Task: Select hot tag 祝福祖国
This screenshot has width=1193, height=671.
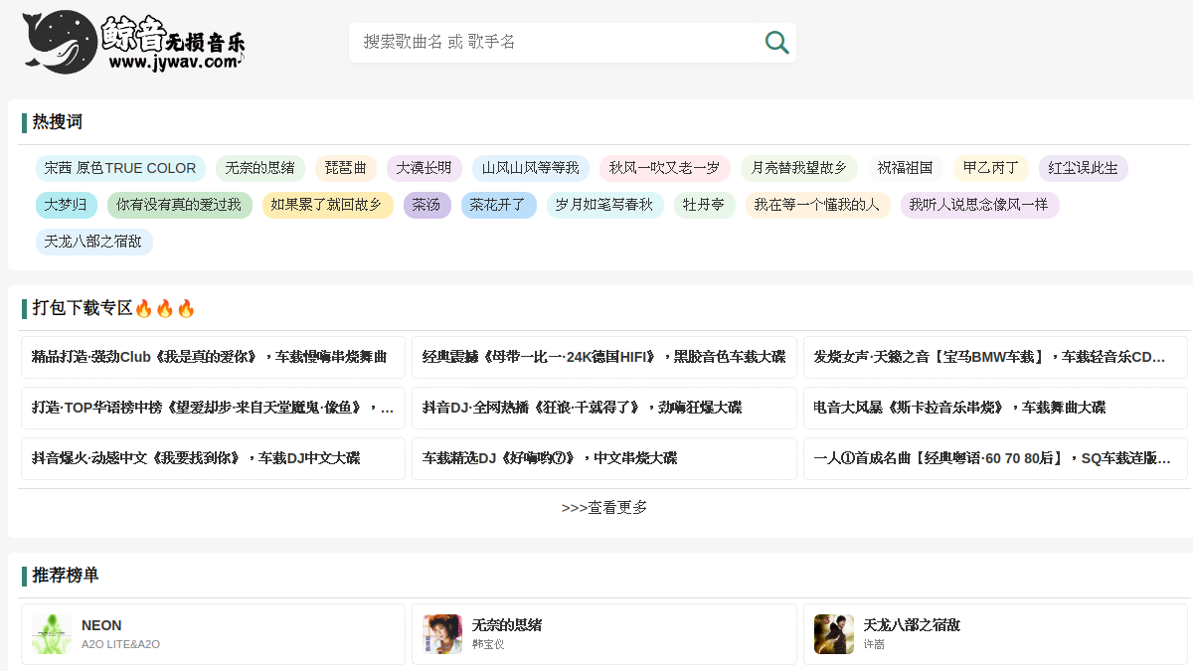Action: [905, 168]
